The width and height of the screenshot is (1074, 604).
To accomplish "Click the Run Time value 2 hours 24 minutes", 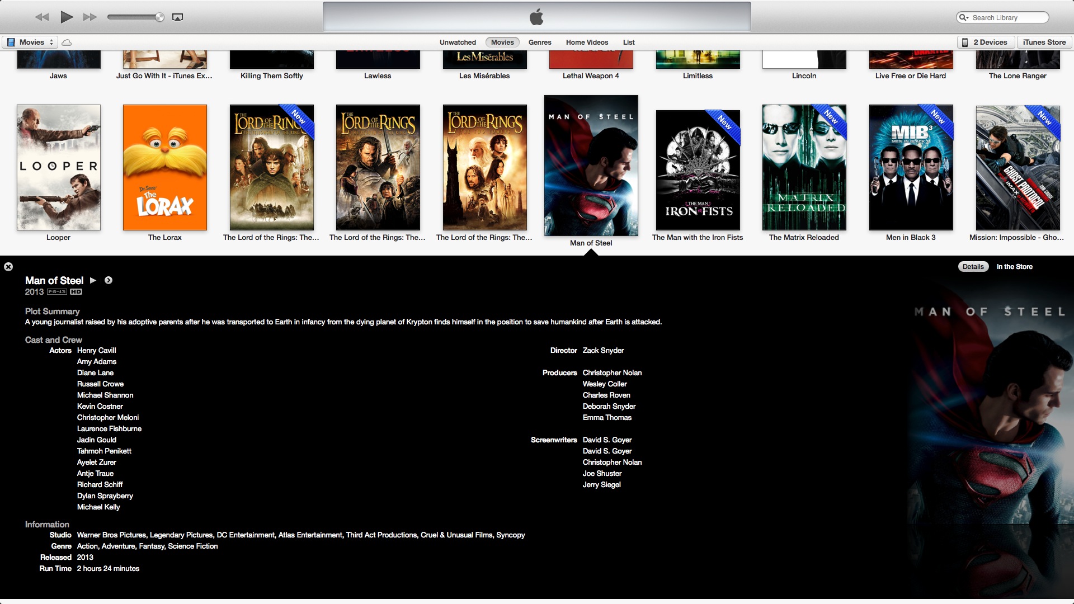I will (108, 569).
